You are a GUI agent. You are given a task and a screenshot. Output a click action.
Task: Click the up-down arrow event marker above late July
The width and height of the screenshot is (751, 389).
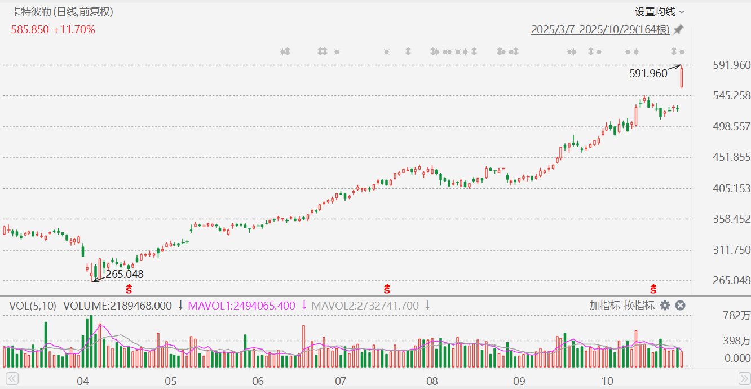pos(408,52)
